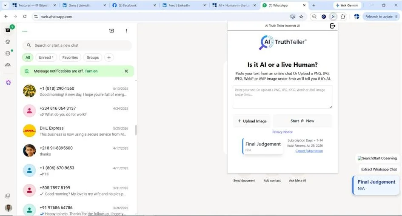Image resolution: width=402 pixels, height=216 pixels.
Task: Switch to the Grow | LinkedIn tab
Action: click(x=85, y=5)
